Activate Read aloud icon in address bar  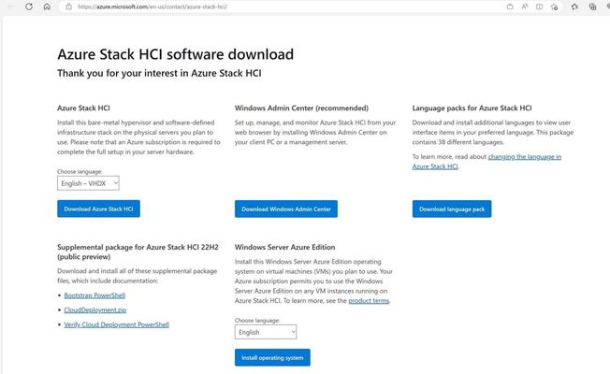[x=525, y=7]
